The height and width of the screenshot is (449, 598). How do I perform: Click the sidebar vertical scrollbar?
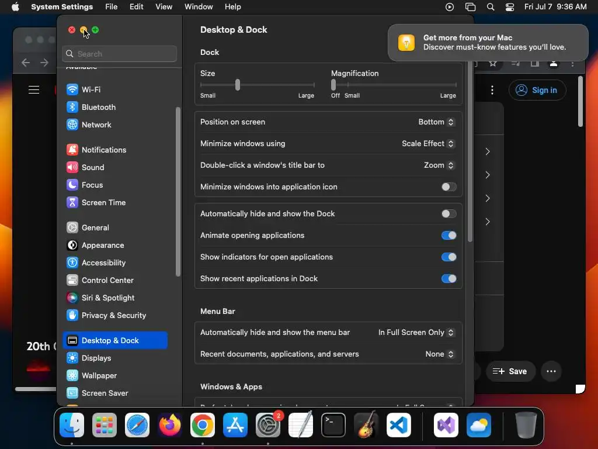(x=178, y=192)
